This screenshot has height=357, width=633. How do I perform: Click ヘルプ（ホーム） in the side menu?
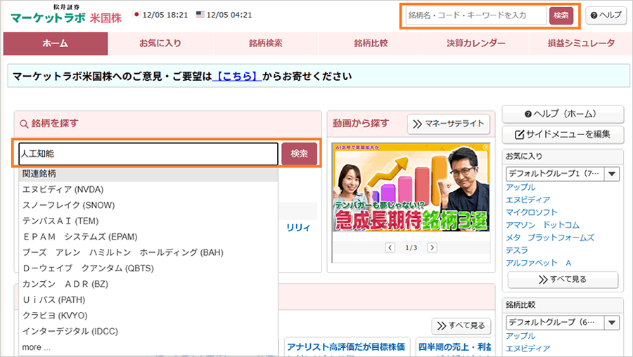[x=563, y=114]
